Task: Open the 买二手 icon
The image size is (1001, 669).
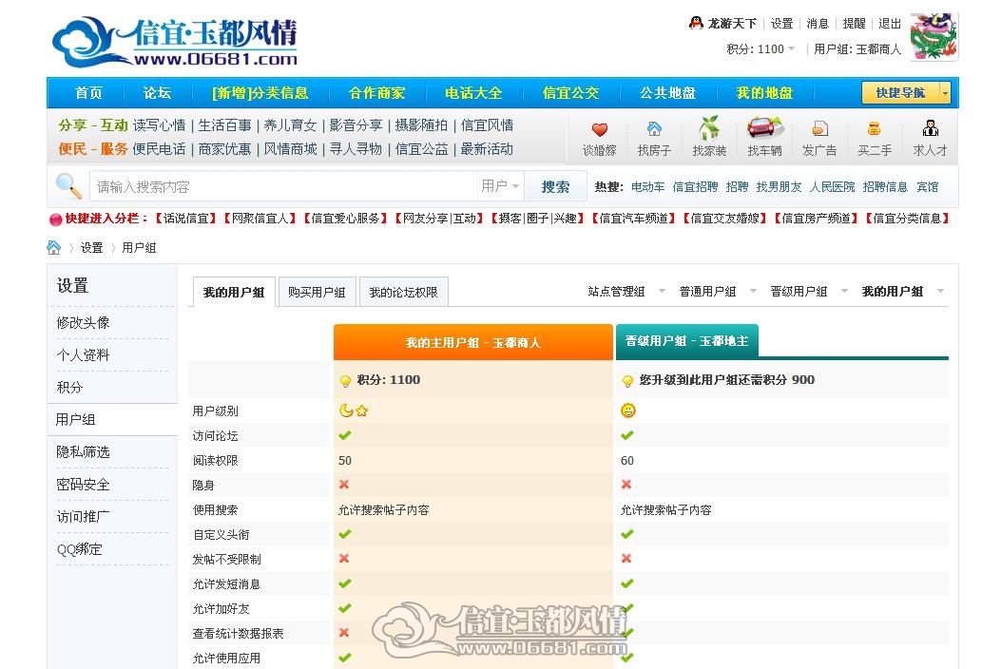Action: (x=875, y=129)
